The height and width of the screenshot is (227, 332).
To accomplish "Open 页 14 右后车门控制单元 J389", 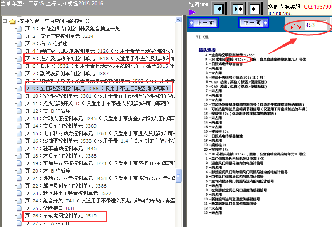I will click(x=61, y=126).
